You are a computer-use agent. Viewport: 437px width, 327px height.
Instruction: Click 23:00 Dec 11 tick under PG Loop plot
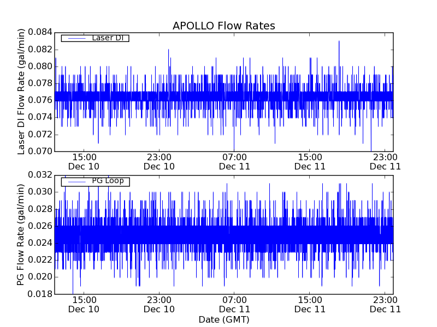coord(385,305)
